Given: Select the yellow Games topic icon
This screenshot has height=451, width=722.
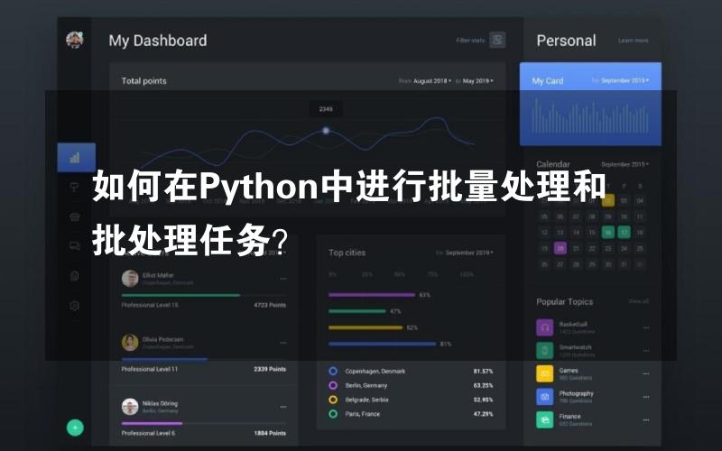Looking at the screenshot, I should click(544, 373).
